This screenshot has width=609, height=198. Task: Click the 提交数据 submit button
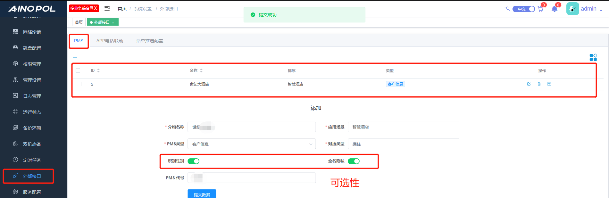pyautogui.click(x=202, y=194)
